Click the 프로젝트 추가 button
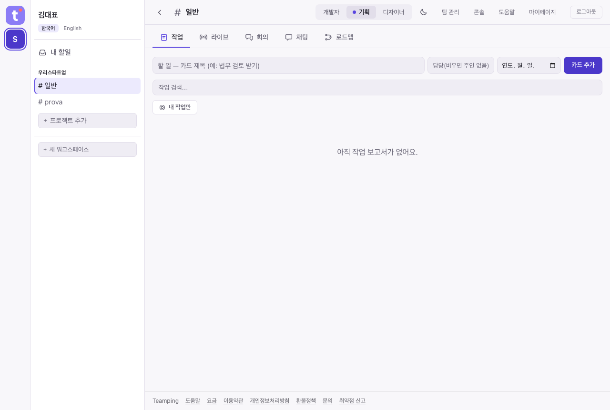 coord(88,121)
